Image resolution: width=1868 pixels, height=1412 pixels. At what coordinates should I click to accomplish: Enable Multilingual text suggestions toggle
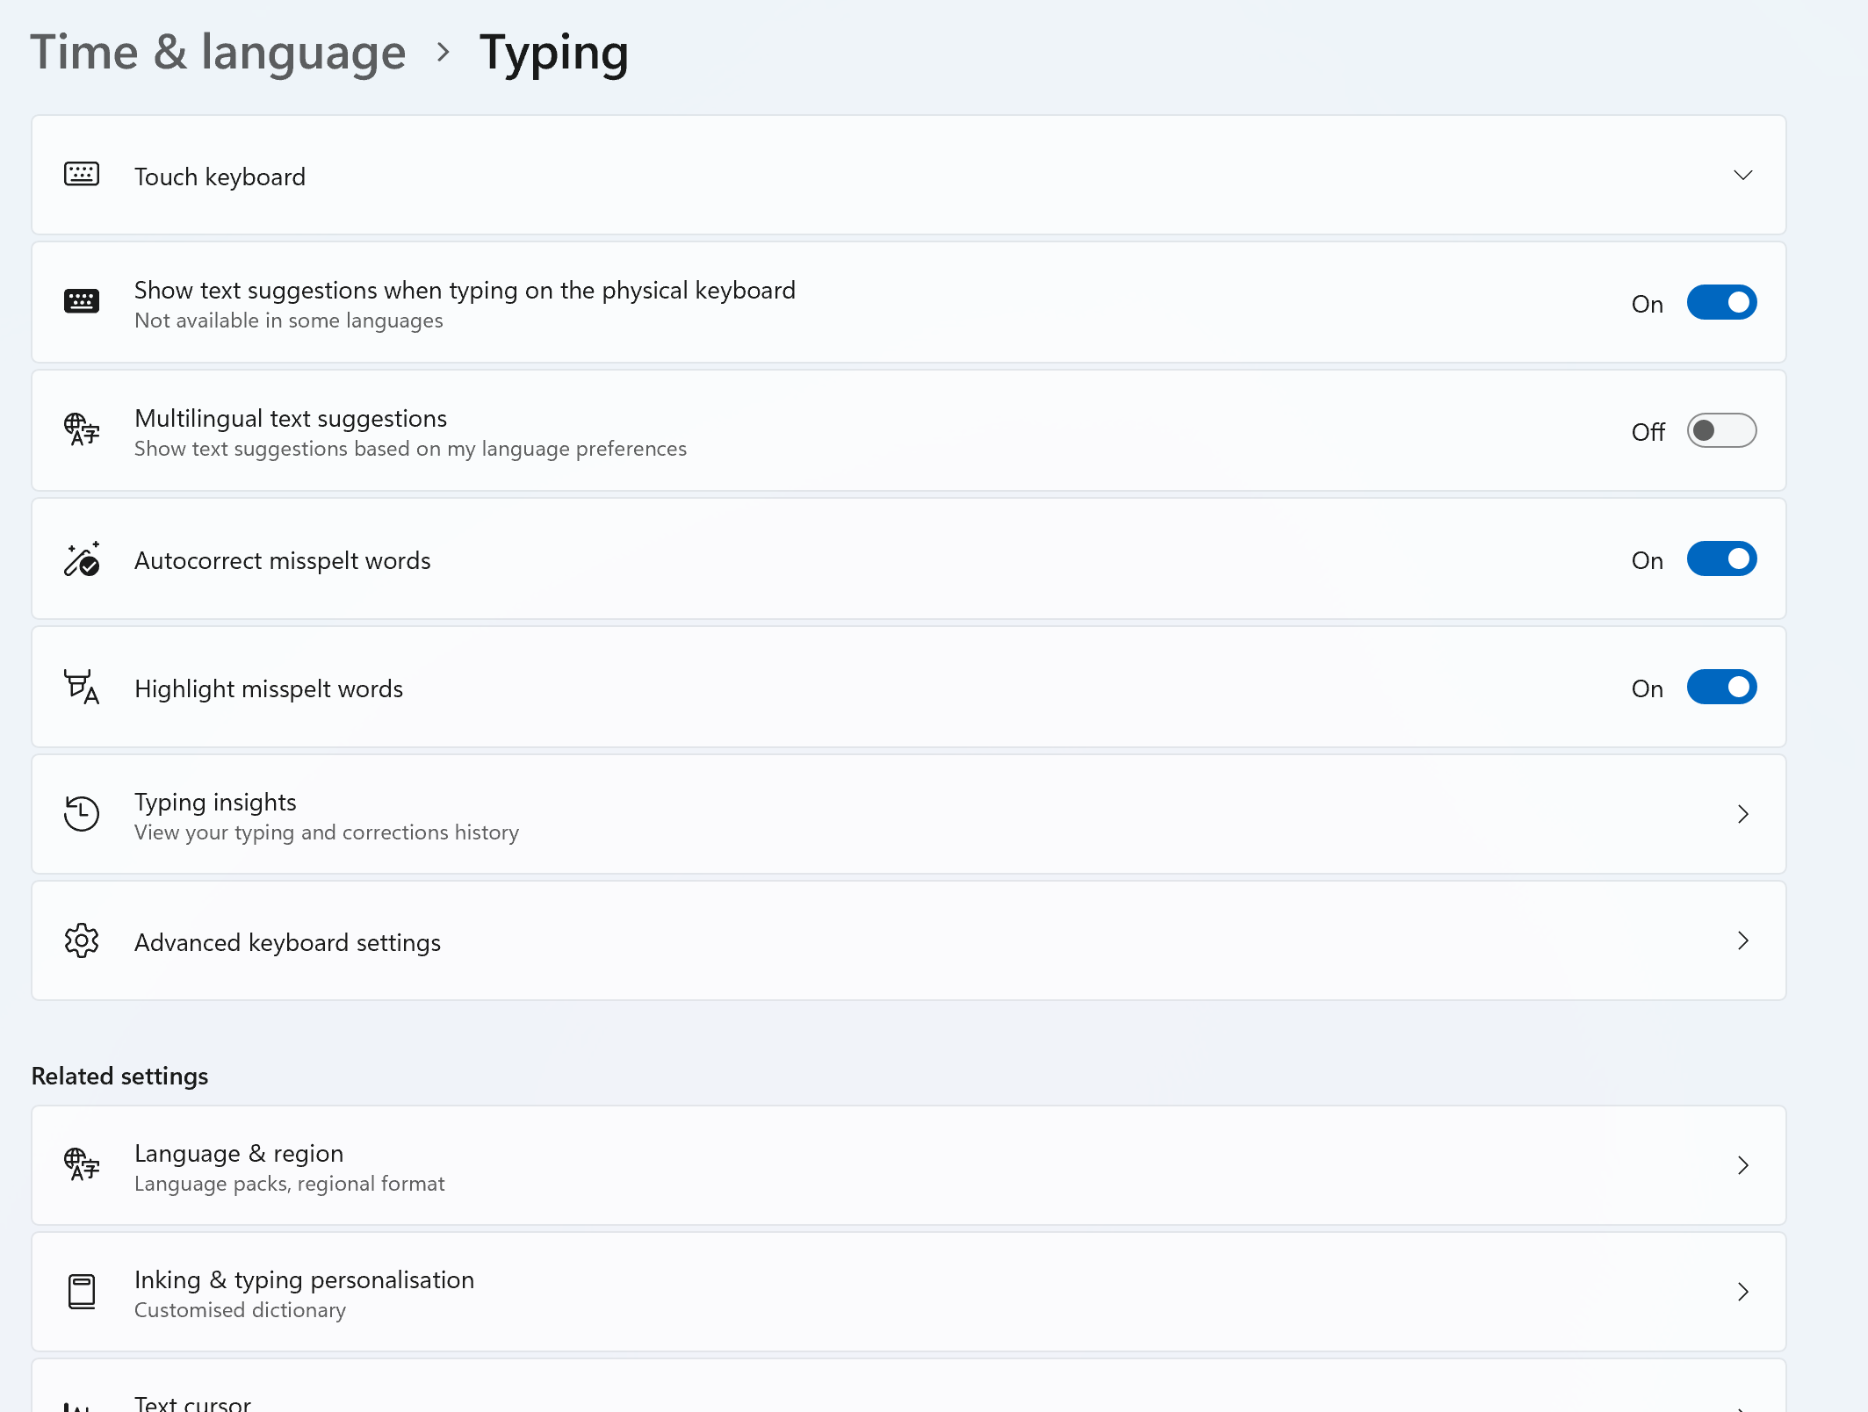click(x=1720, y=431)
